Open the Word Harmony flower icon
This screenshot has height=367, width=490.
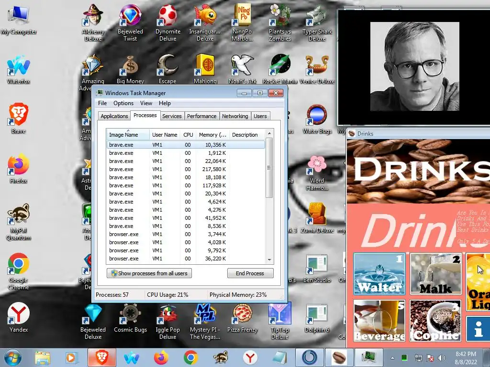click(317, 173)
